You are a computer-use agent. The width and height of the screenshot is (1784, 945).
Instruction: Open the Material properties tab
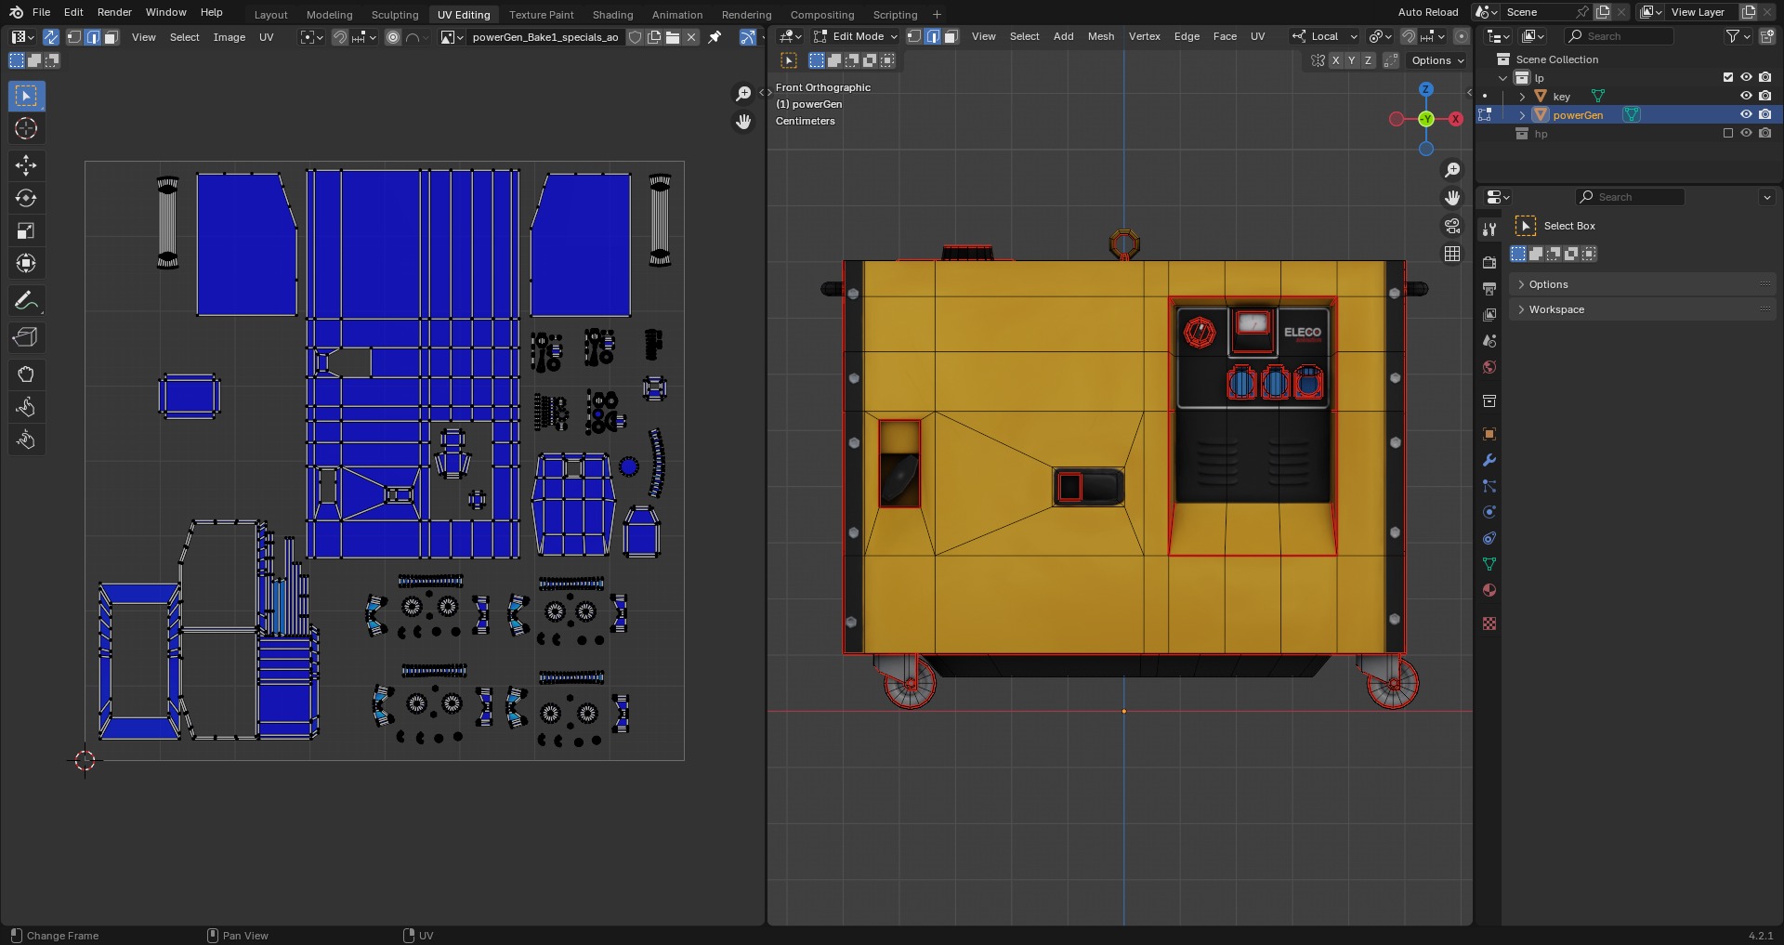[1489, 590]
